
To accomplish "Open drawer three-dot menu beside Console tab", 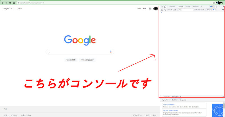I will click(x=162, y=97).
